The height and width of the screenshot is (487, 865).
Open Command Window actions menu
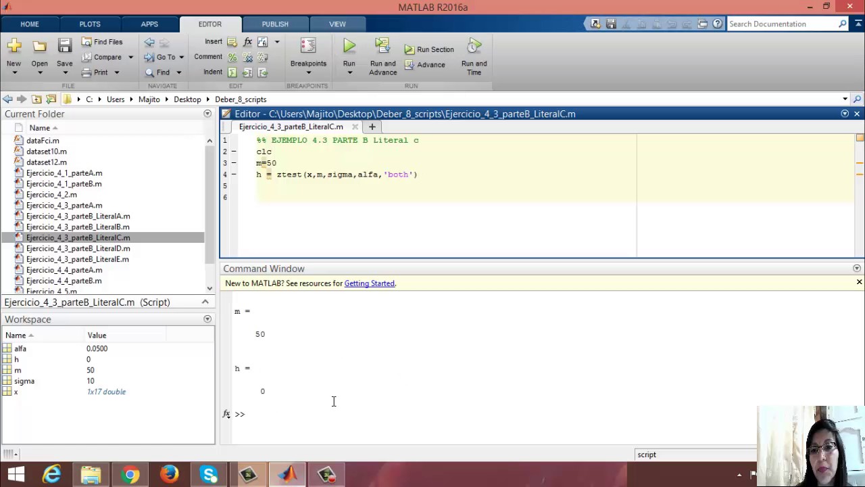pos(857,269)
